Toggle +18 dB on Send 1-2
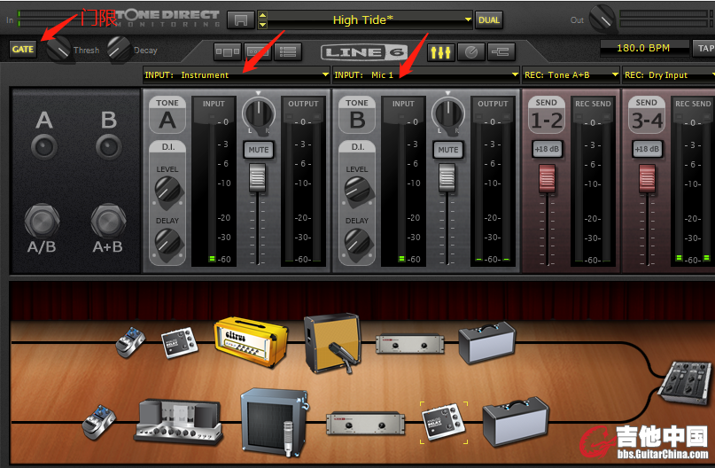This screenshot has height=468, width=715. [x=548, y=149]
